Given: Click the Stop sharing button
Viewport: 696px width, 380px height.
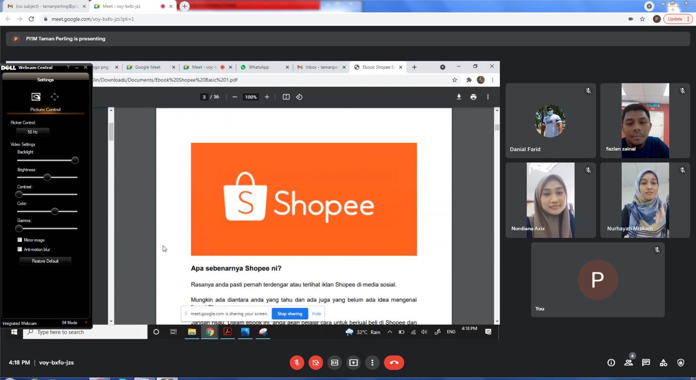Looking at the screenshot, I should [290, 313].
